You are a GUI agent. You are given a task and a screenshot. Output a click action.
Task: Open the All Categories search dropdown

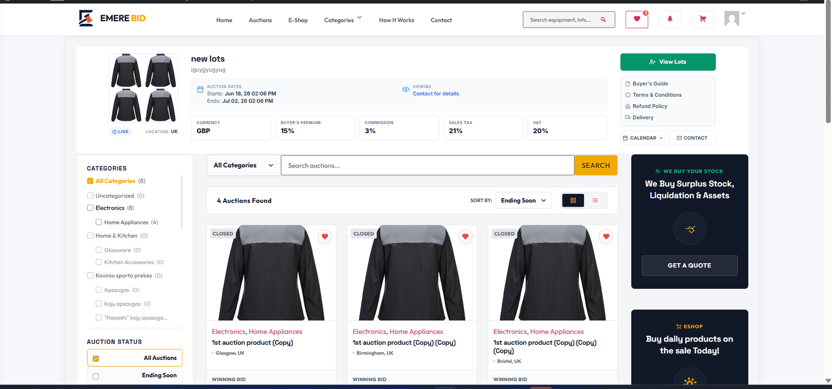243,165
